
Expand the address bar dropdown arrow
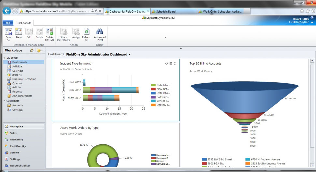[x=89, y=11]
